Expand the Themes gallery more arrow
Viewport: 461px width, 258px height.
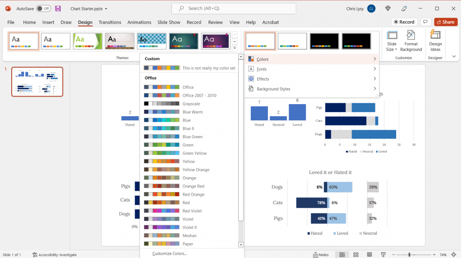tap(235, 48)
